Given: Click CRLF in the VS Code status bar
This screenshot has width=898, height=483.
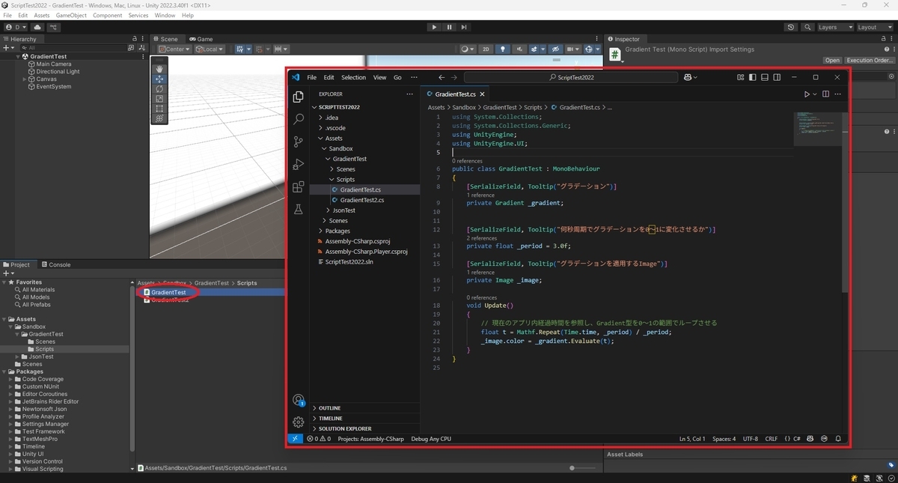Looking at the screenshot, I should (771, 439).
